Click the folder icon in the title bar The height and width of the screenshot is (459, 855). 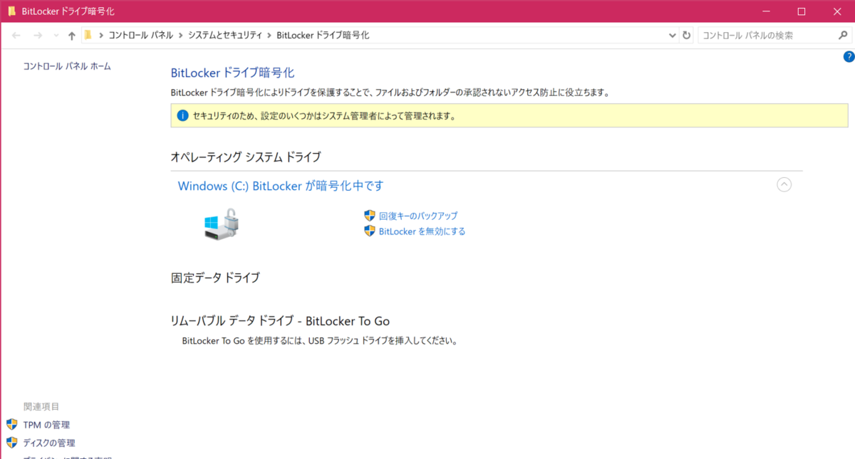pyautogui.click(x=11, y=11)
